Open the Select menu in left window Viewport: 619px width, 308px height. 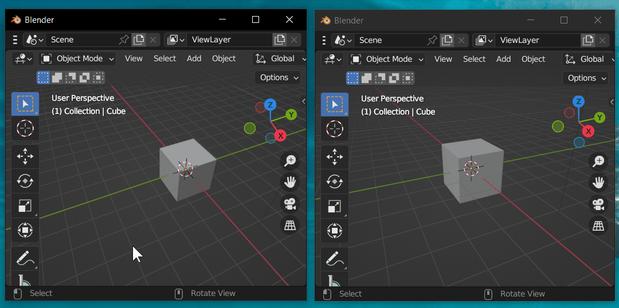click(x=164, y=58)
